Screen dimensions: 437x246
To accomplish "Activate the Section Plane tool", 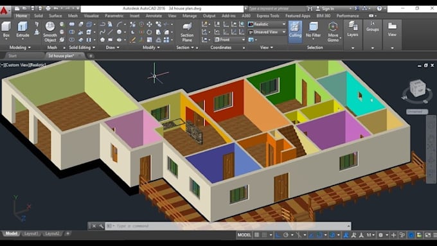I will click(x=187, y=32).
